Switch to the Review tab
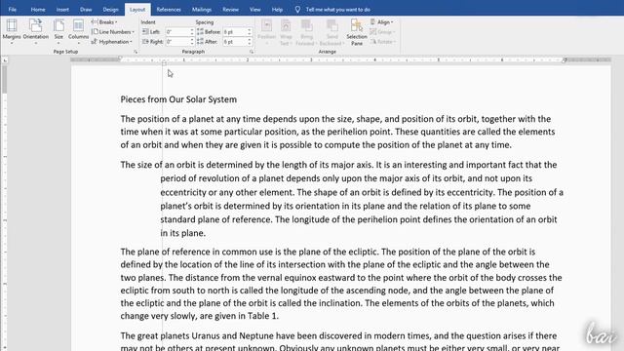The width and height of the screenshot is (624, 351). (230, 9)
